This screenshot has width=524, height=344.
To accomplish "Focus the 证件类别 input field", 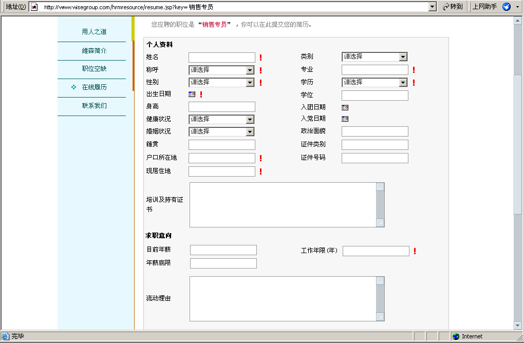I will click(375, 145).
